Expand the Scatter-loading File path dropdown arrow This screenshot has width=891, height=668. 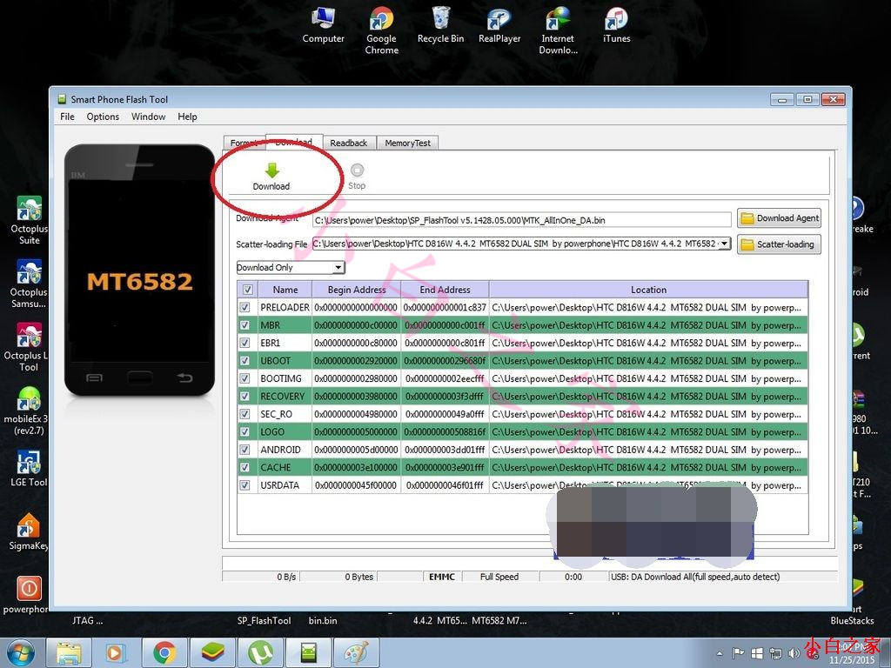(725, 244)
